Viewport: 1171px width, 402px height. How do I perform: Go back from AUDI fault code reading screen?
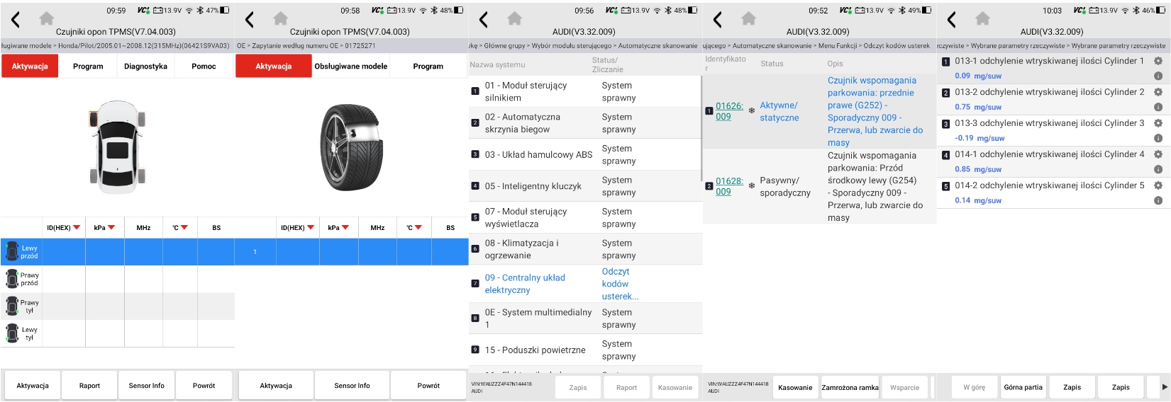pos(718,20)
